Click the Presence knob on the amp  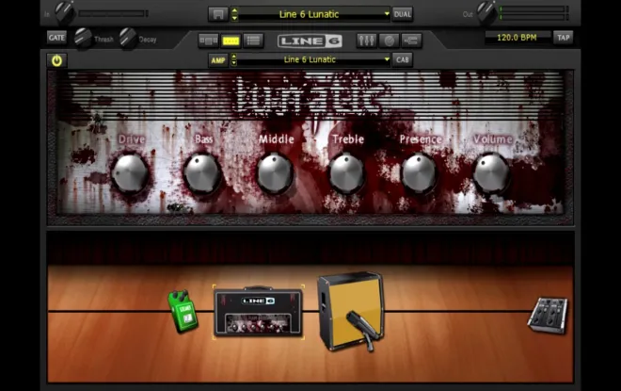[x=419, y=173]
